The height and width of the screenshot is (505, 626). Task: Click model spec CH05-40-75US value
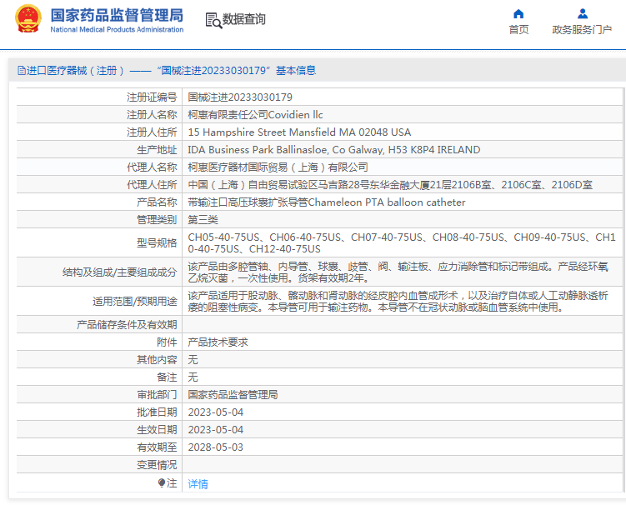(x=402, y=243)
